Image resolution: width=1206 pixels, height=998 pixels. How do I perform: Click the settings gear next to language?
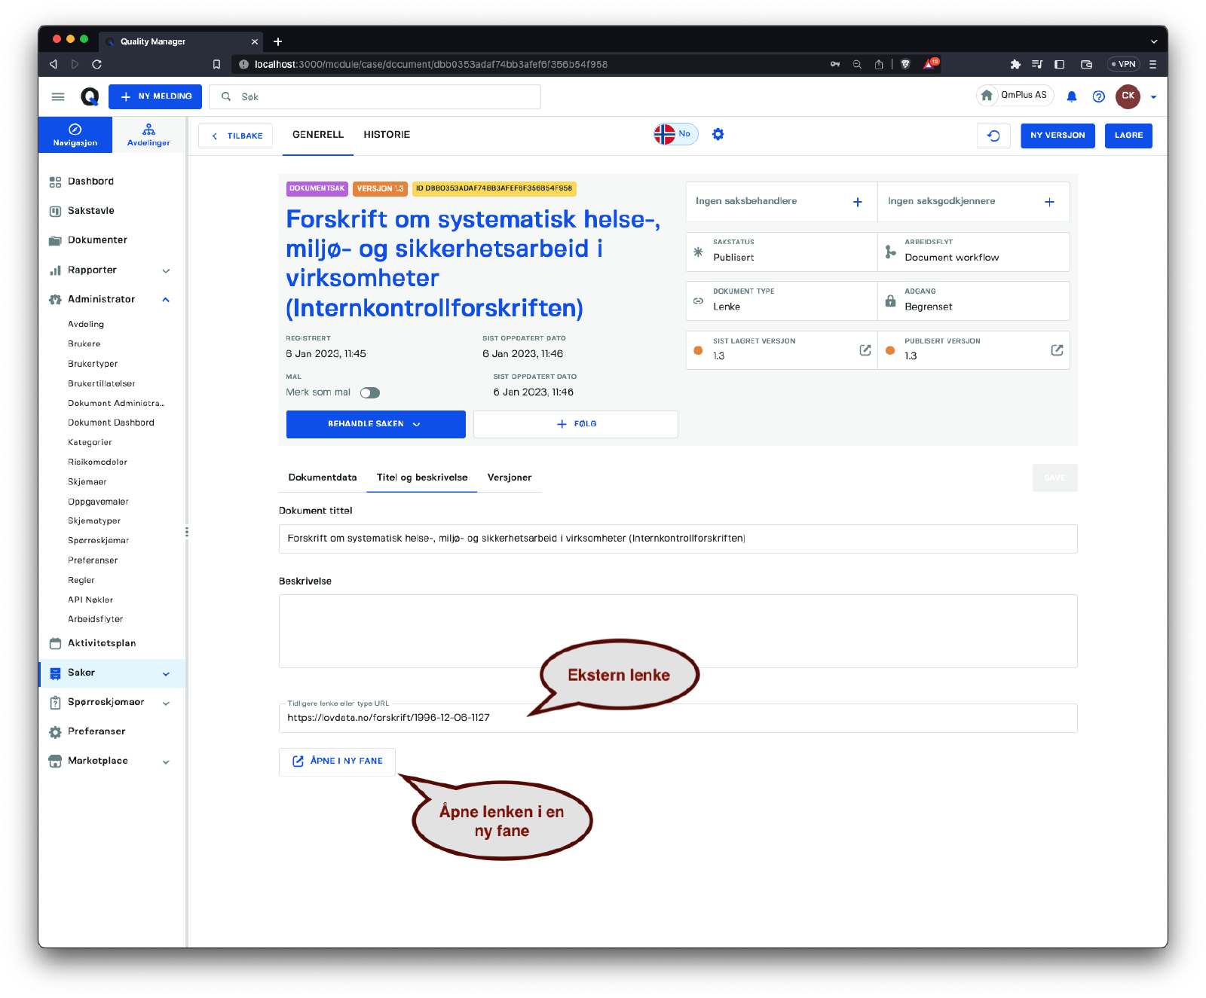[x=718, y=134]
